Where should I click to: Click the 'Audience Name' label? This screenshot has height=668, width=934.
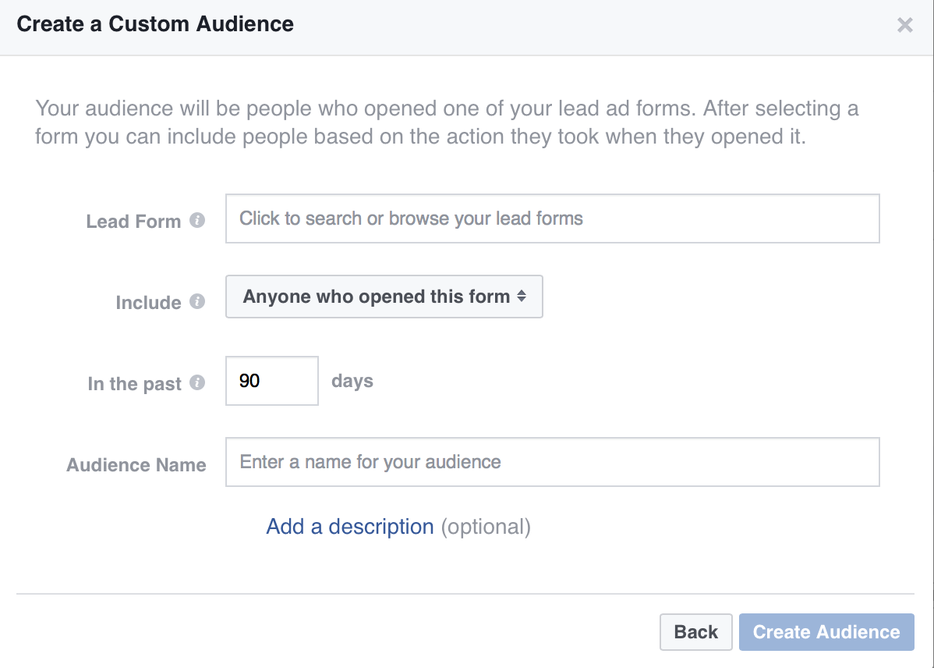tap(136, 465)
